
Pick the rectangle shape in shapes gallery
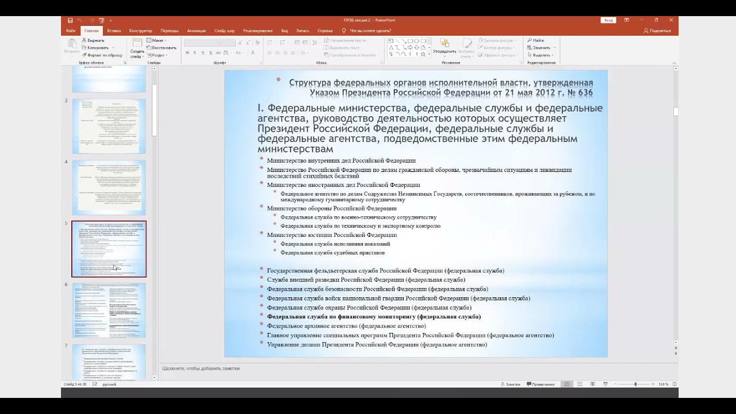410,41
